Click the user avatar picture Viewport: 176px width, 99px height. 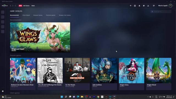tap(170, 5)
